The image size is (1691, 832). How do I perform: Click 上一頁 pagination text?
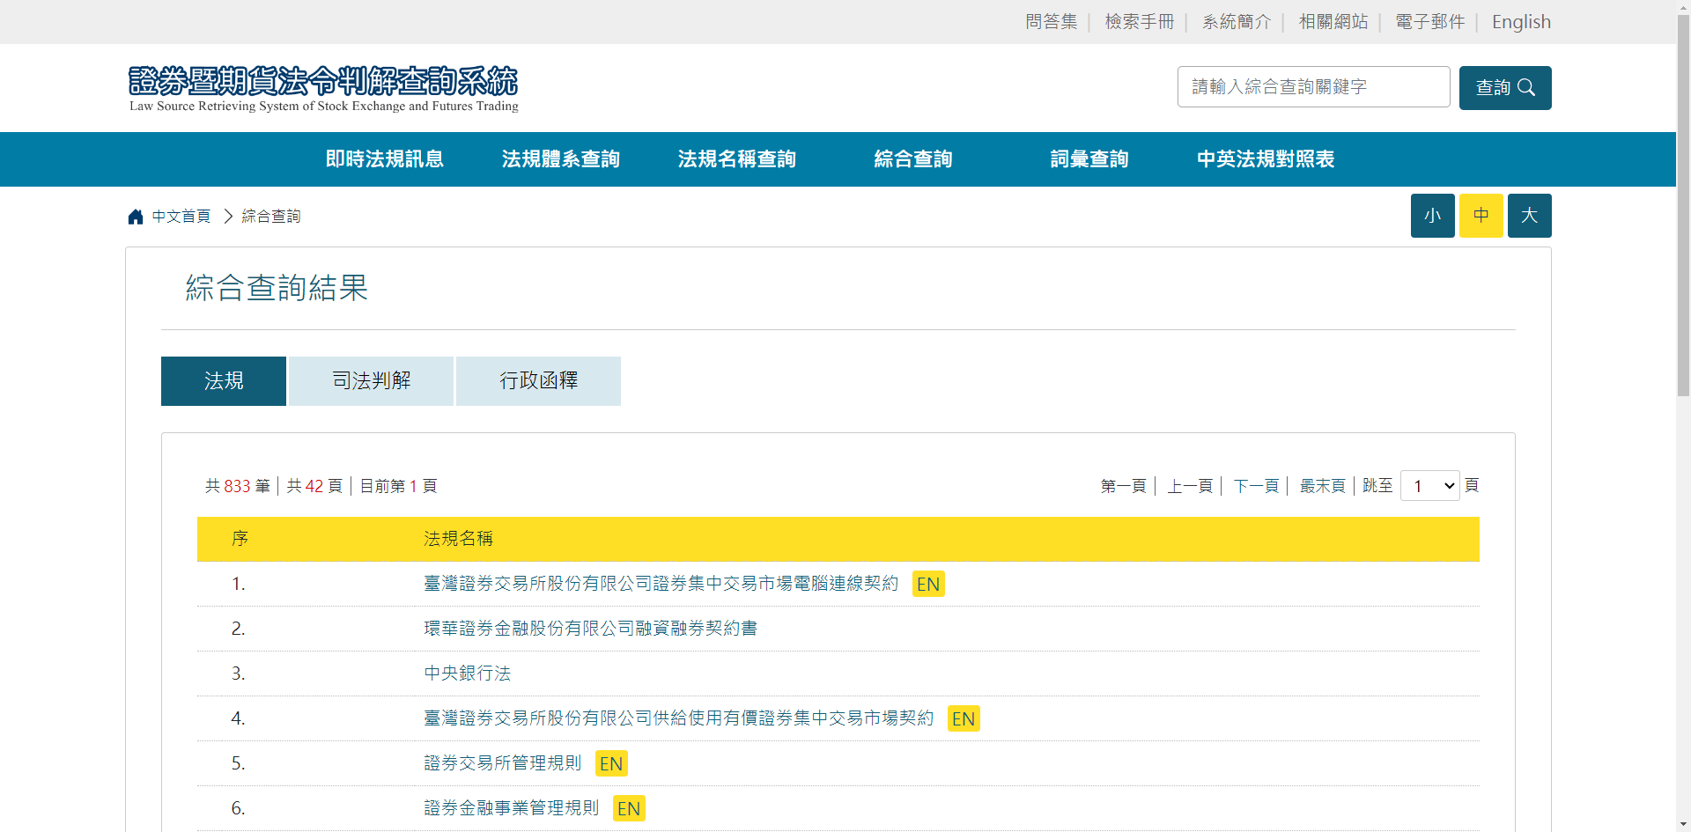pos(1190,486)
